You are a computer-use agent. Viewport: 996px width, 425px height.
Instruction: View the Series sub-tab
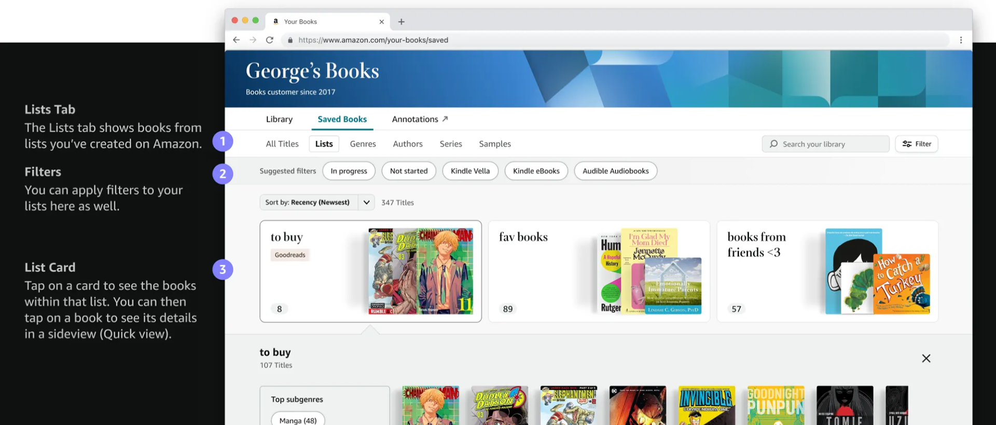point(451,144)
